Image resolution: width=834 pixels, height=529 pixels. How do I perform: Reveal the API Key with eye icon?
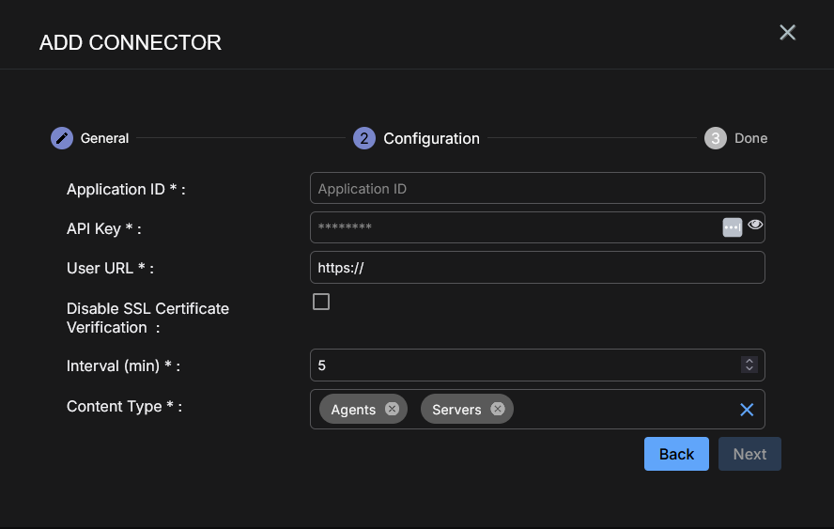[755, 226]
